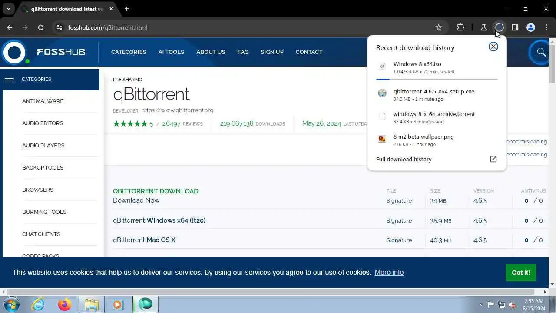Open qbittorrent_4.6.5_x64_setup.exe download
This screenshot has height=313, width=556.
click(x=437, y=95)
